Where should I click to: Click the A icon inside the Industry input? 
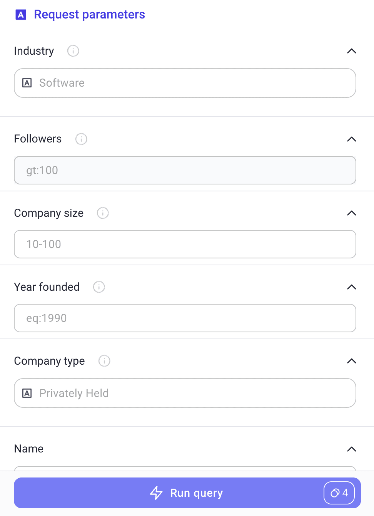click(x=27, y=83)
